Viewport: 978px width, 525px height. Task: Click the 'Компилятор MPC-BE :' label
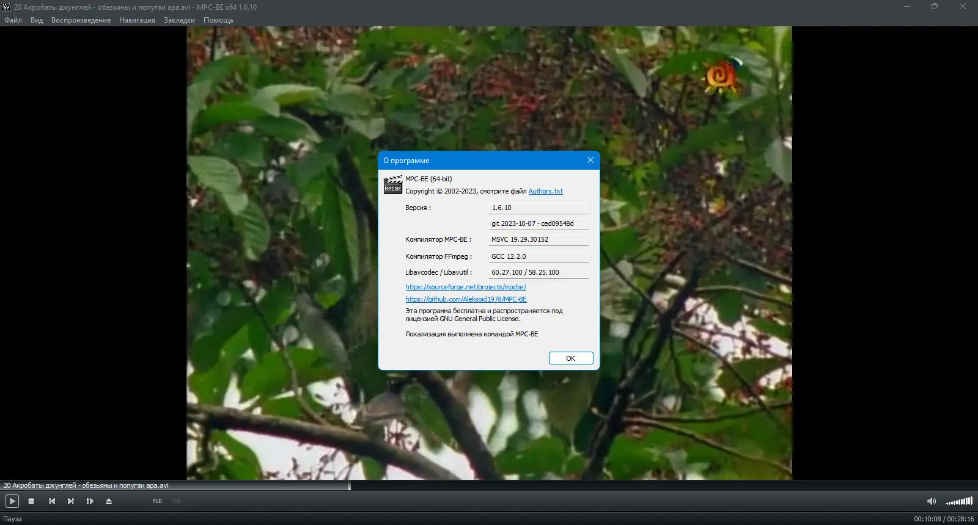[x=438, y=239]
